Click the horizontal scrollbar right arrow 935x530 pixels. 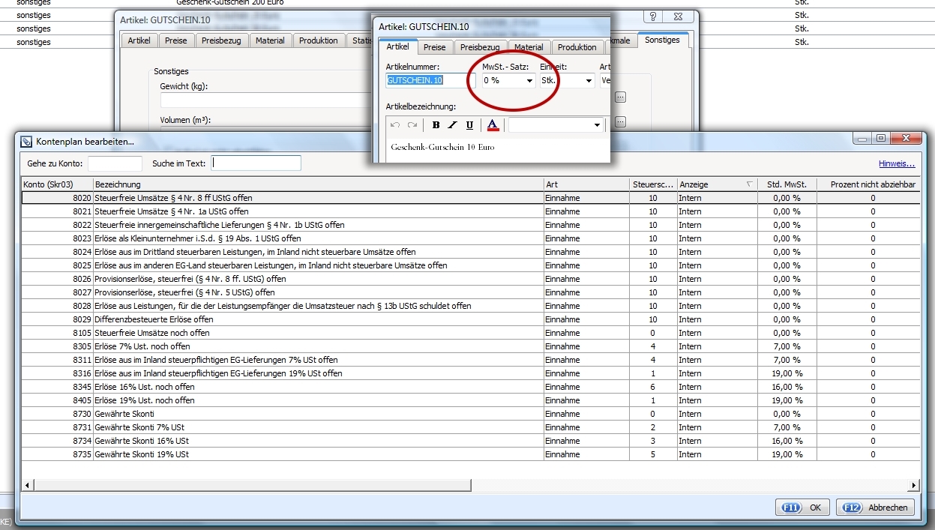(x=914, y=485)
